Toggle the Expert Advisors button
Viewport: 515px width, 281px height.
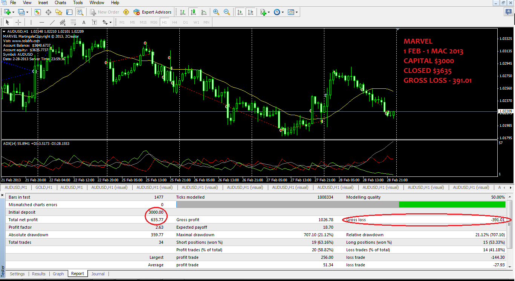pyautogui.click(x=153, y=12)
